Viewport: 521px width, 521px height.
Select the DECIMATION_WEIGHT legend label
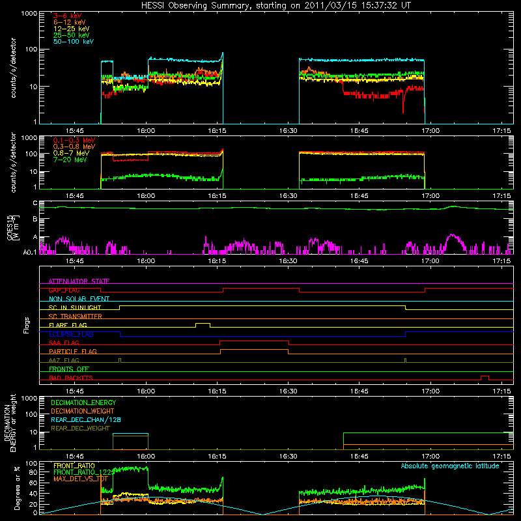83,411
